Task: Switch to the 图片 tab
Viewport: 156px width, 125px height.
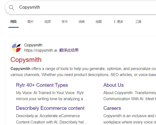Action: click(31, 21)
